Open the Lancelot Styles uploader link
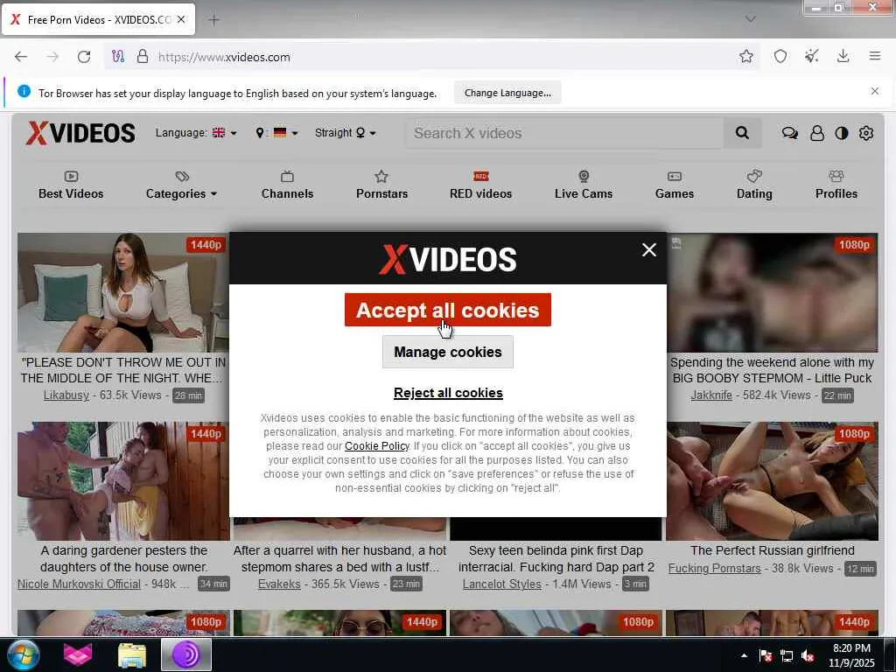Screen dimensions: 896x672 click(x=501, y=584)
